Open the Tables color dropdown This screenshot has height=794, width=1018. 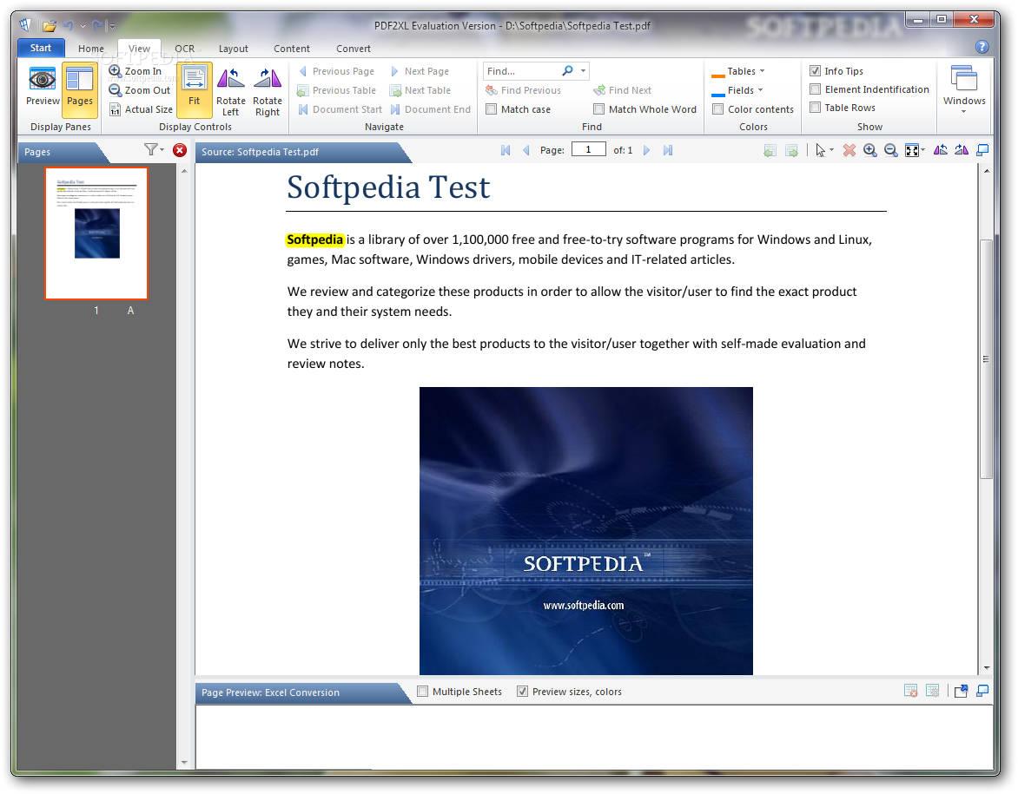738,70
